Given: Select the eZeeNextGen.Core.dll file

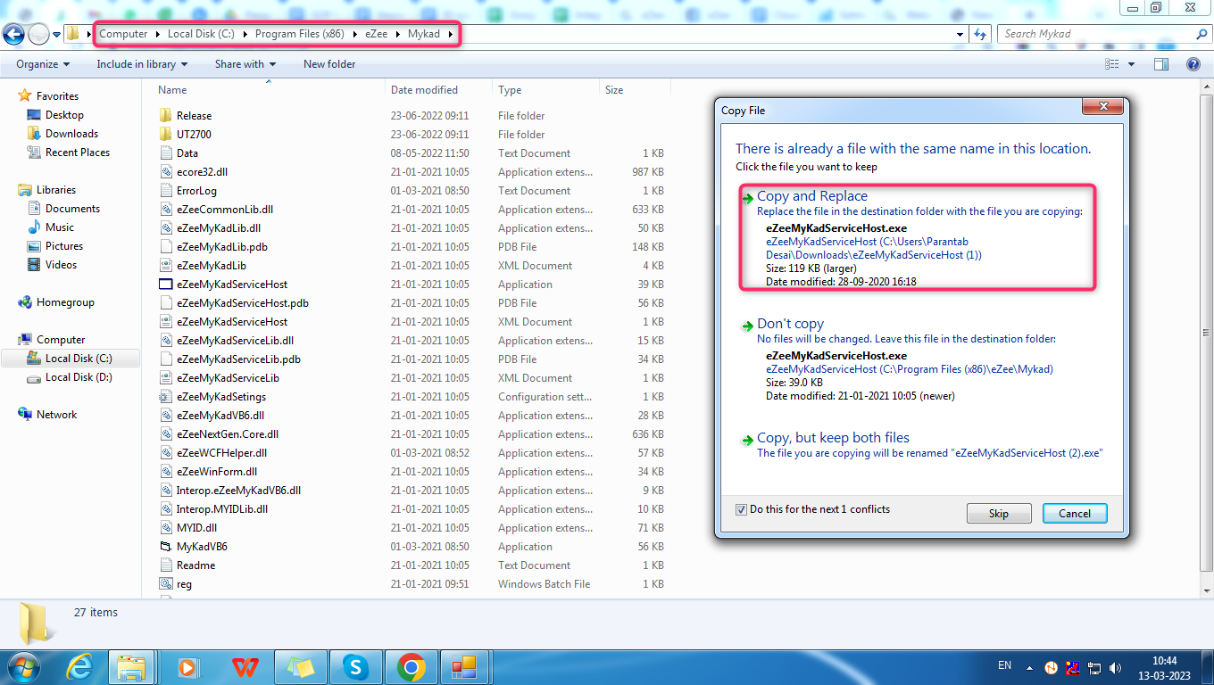Looking at the screenshot, I should pyautogui.click(x=228, y=434).
